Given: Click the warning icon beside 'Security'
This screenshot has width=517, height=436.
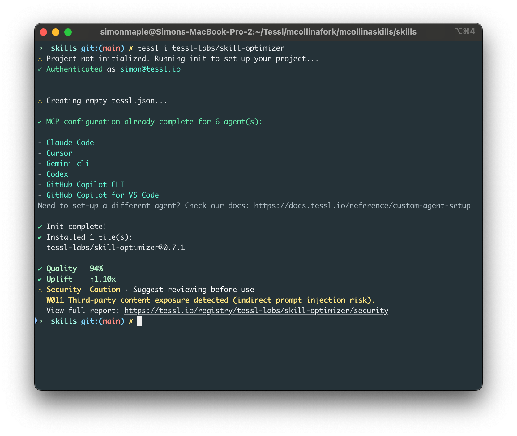Looking at the screenshot, I should 40,290.
